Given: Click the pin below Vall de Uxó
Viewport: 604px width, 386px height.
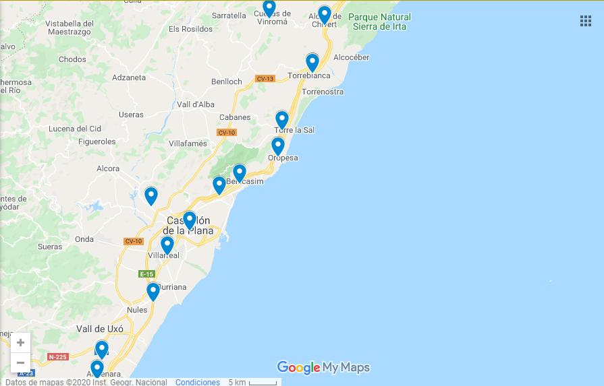Looking at the screenshot, I should tap(102, 350).
